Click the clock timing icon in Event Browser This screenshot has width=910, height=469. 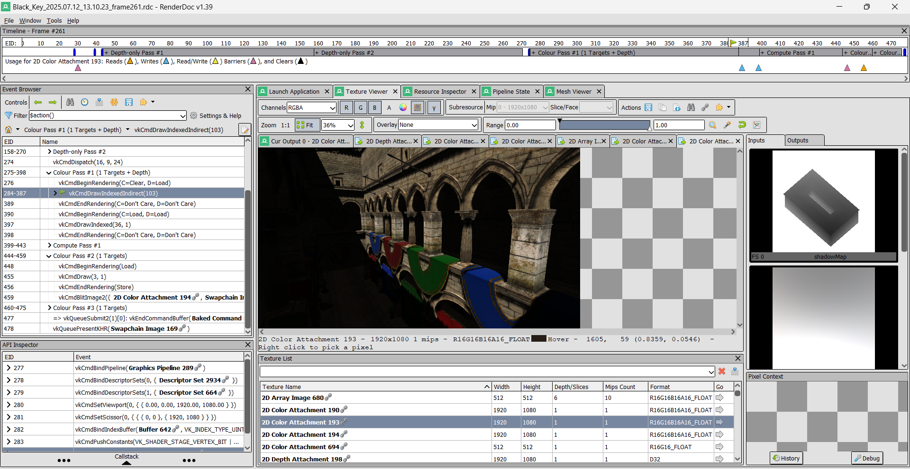[84, 102]
